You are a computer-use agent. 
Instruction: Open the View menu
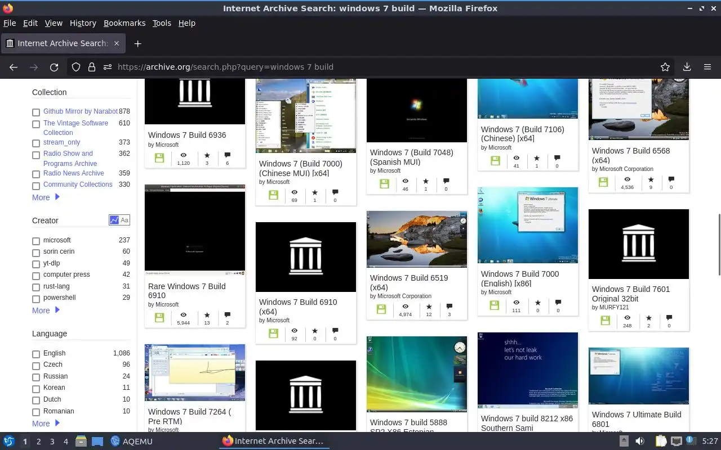(54, 23)
